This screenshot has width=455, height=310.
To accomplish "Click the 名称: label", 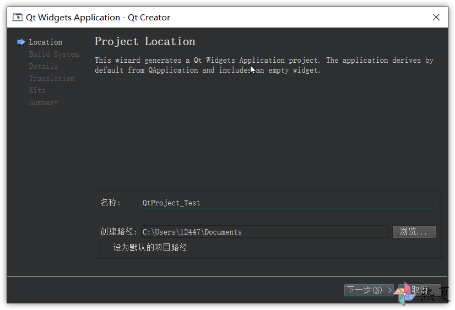I will [x=110, y=203].
